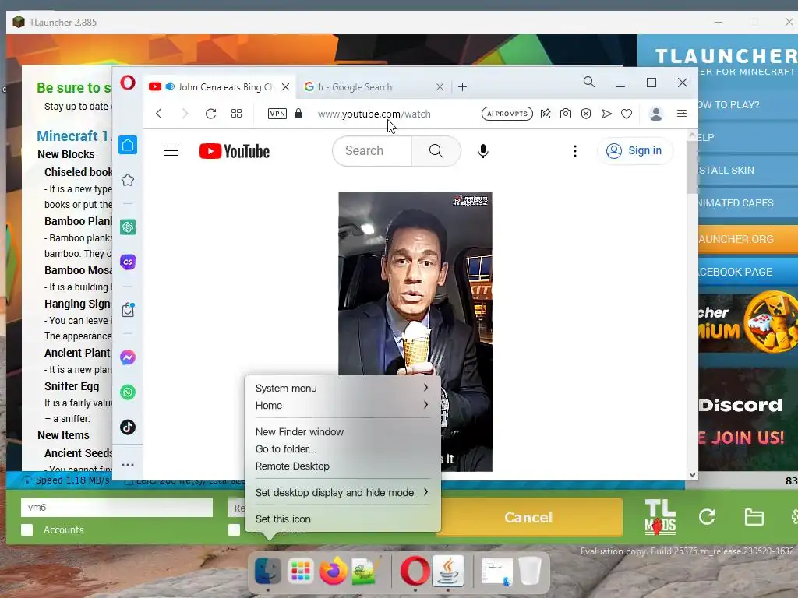This screenshot has height=598, width=798.
Task: Click the John Cena video player
Action: 415,283
